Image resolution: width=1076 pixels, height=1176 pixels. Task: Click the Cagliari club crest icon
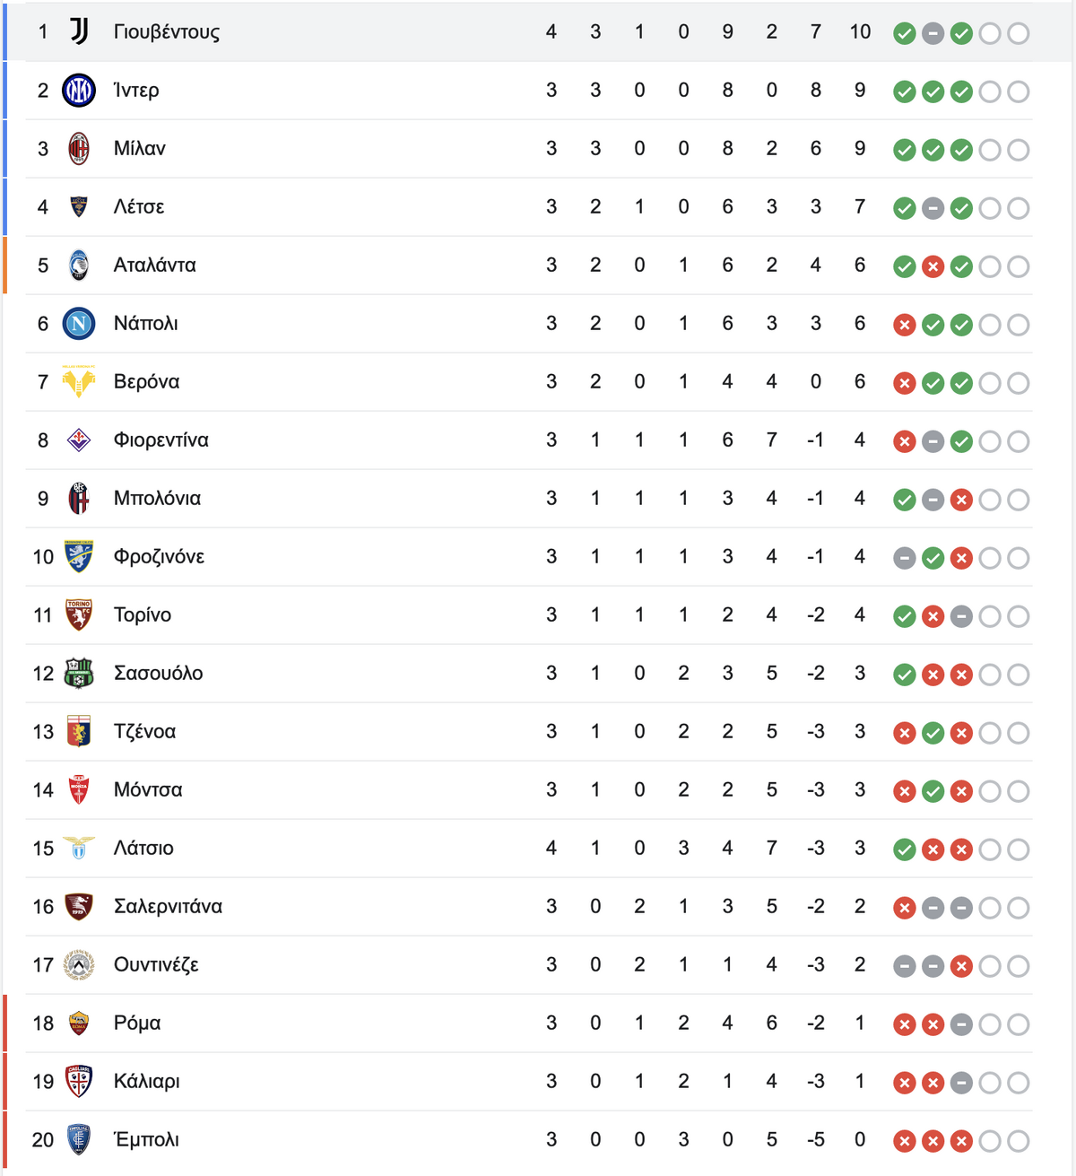[x=79, y=1082]
